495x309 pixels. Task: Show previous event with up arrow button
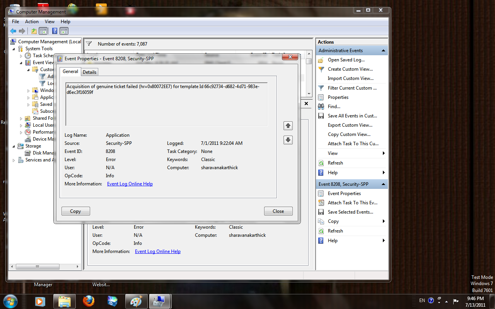288,126
